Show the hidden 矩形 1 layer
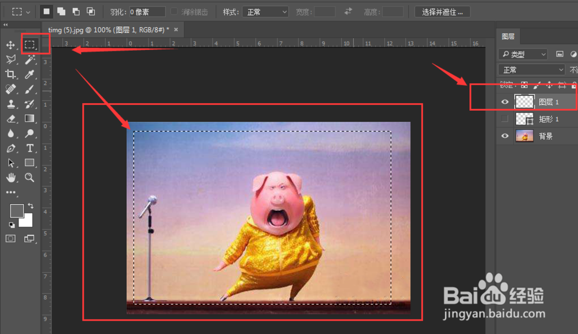 (505, 119)
